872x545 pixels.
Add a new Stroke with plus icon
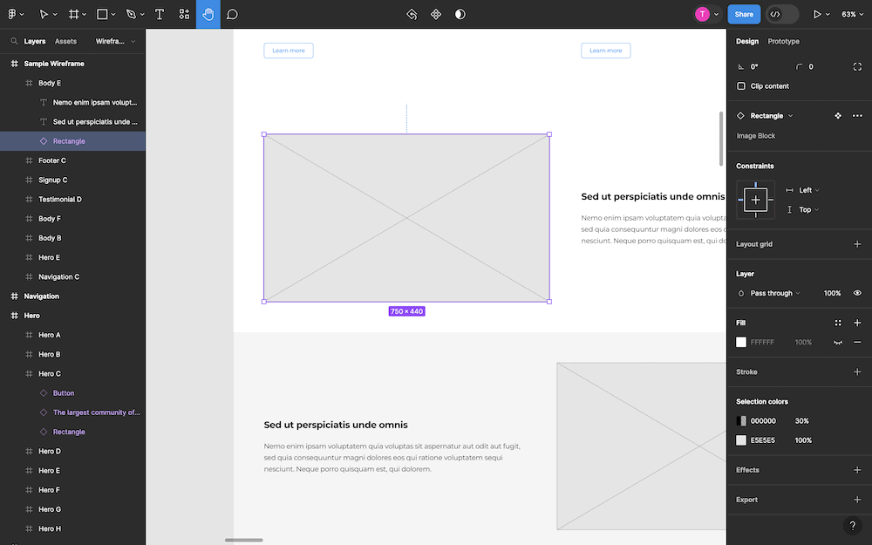[x=857, y=371]
